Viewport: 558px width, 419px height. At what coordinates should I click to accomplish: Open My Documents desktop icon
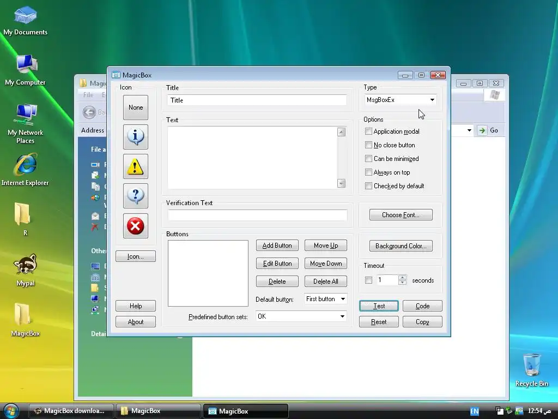25,21
